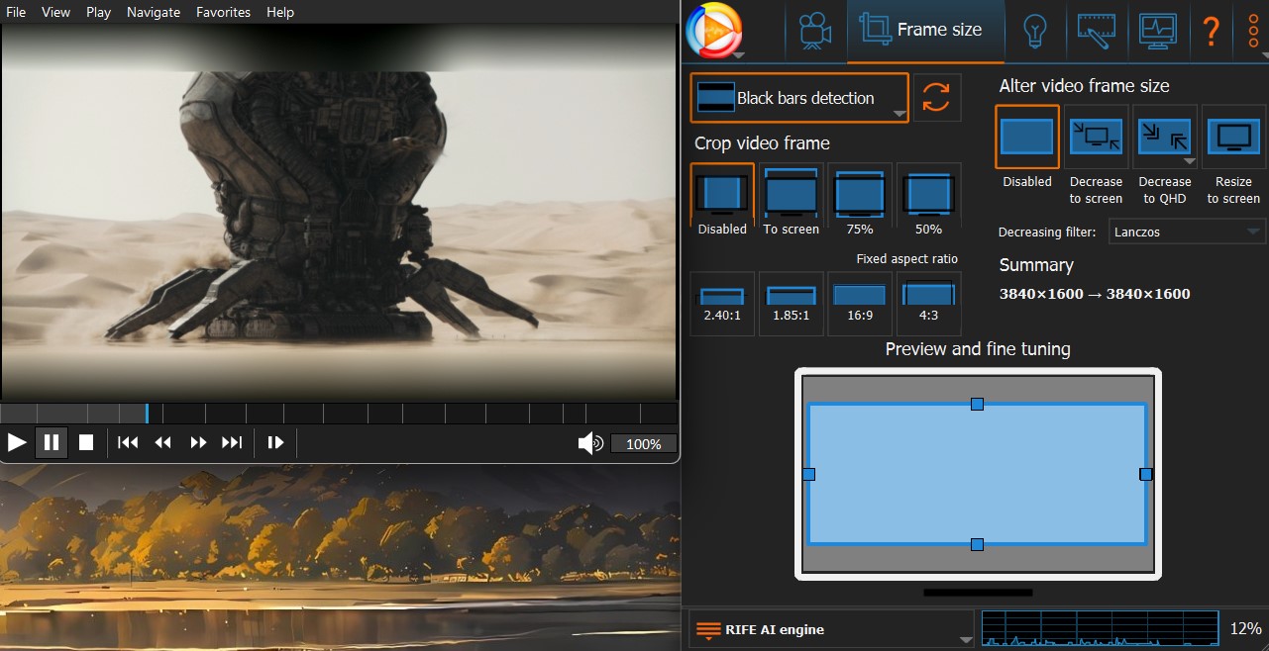Open the performance monitor tab icon

click(x=1157, y=31)
